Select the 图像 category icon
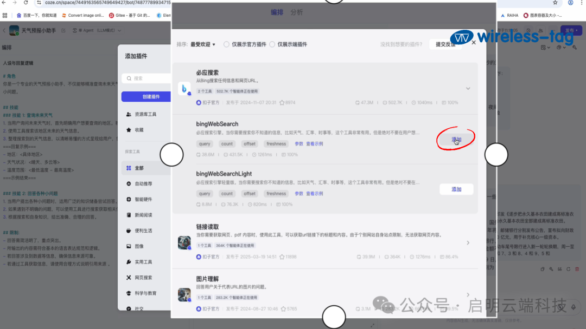The image size is (586, 329). (129, 246)
